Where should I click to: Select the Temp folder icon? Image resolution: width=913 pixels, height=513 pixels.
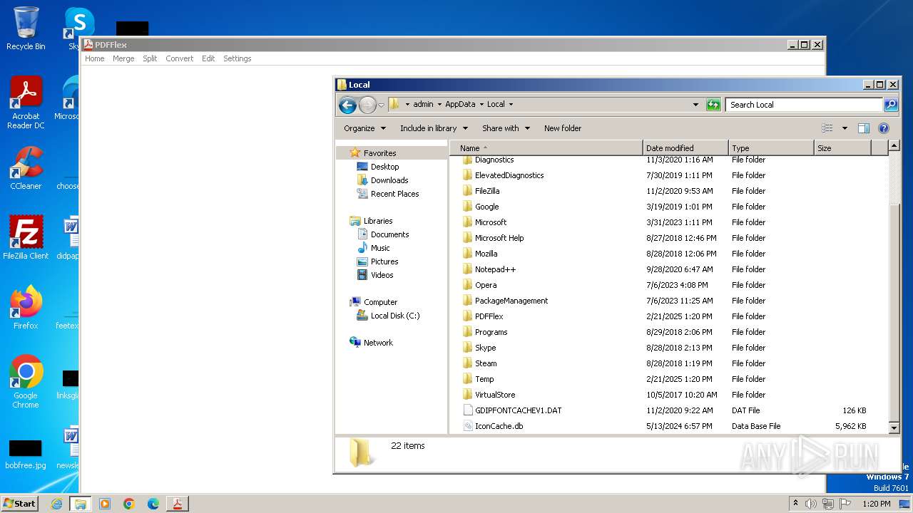(468, 379)
